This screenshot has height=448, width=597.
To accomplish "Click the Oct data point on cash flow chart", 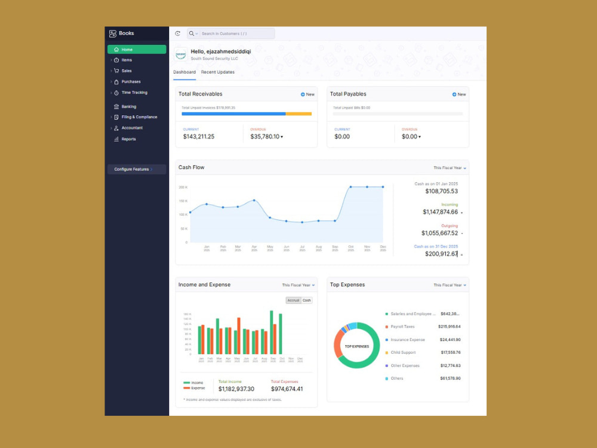I will [x=350, y=187].
